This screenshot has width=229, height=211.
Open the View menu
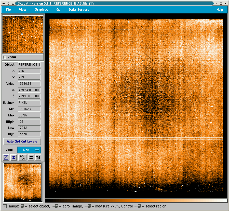pos(22,10)
